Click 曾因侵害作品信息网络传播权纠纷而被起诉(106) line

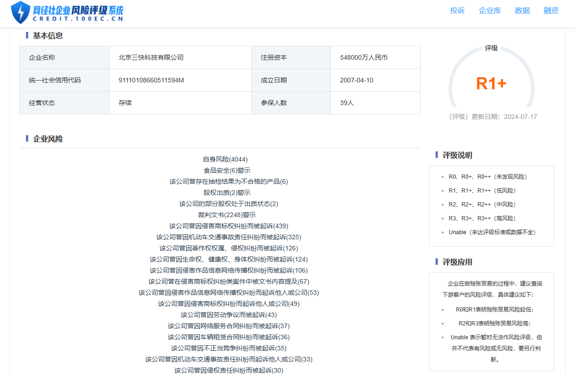pyautogui.click(x=228, y=270)
